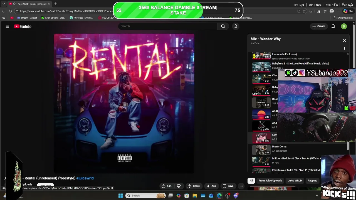
Task: Open browser Extensions puzzle icon
Action: pos(311,11)
